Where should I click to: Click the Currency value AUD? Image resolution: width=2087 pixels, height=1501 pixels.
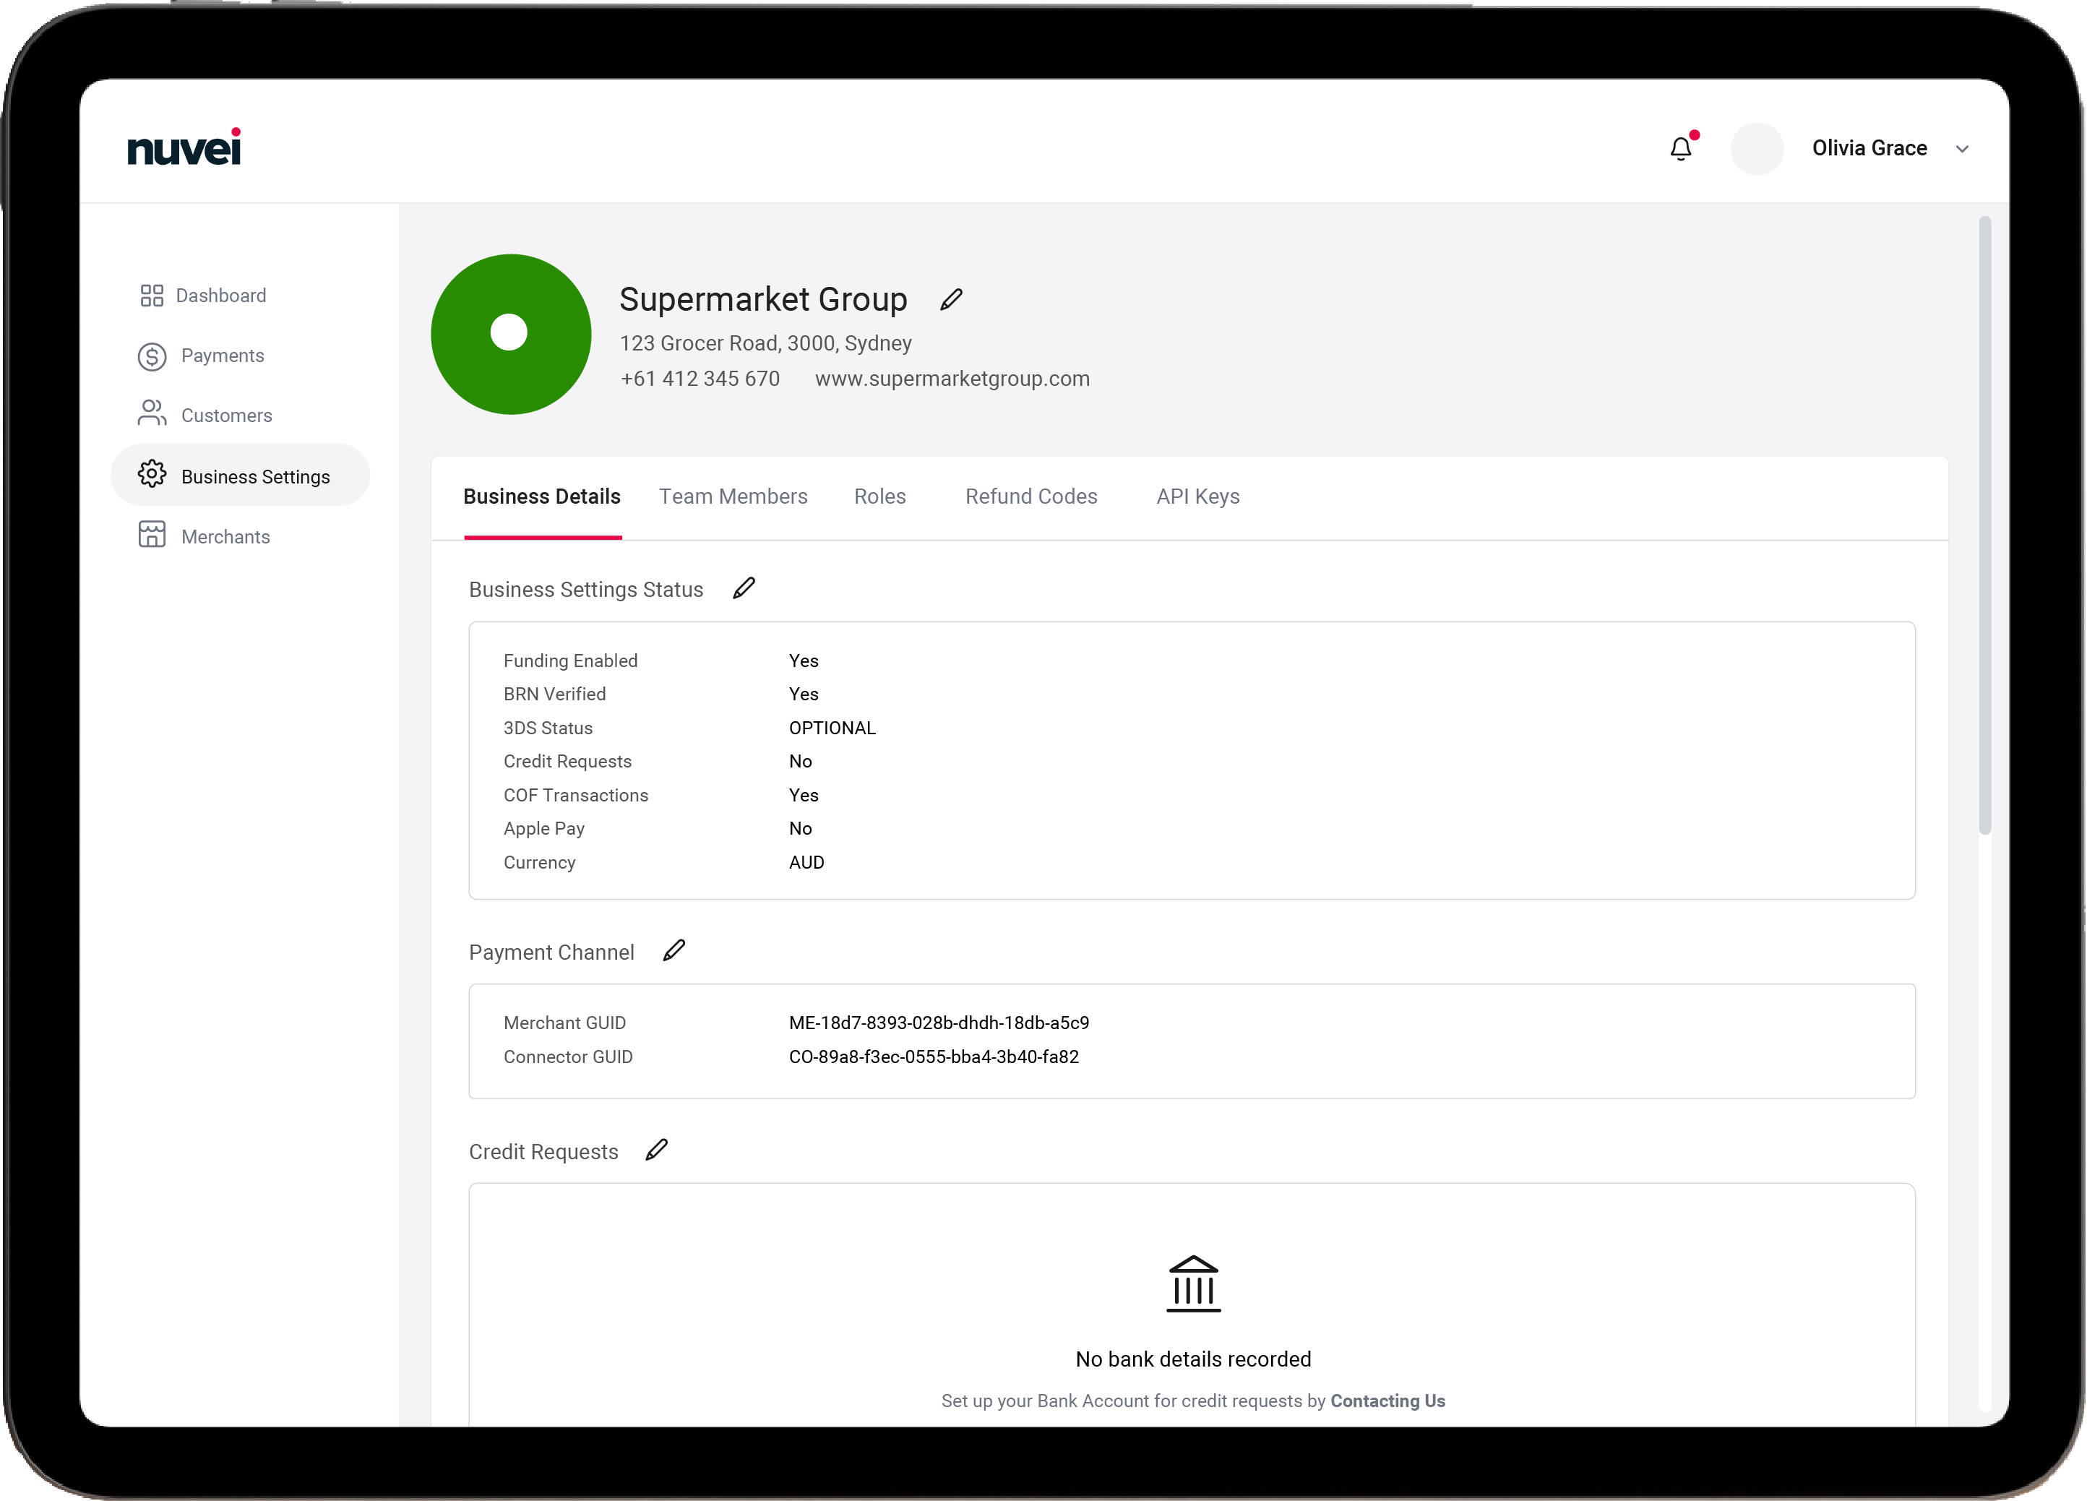806,862
